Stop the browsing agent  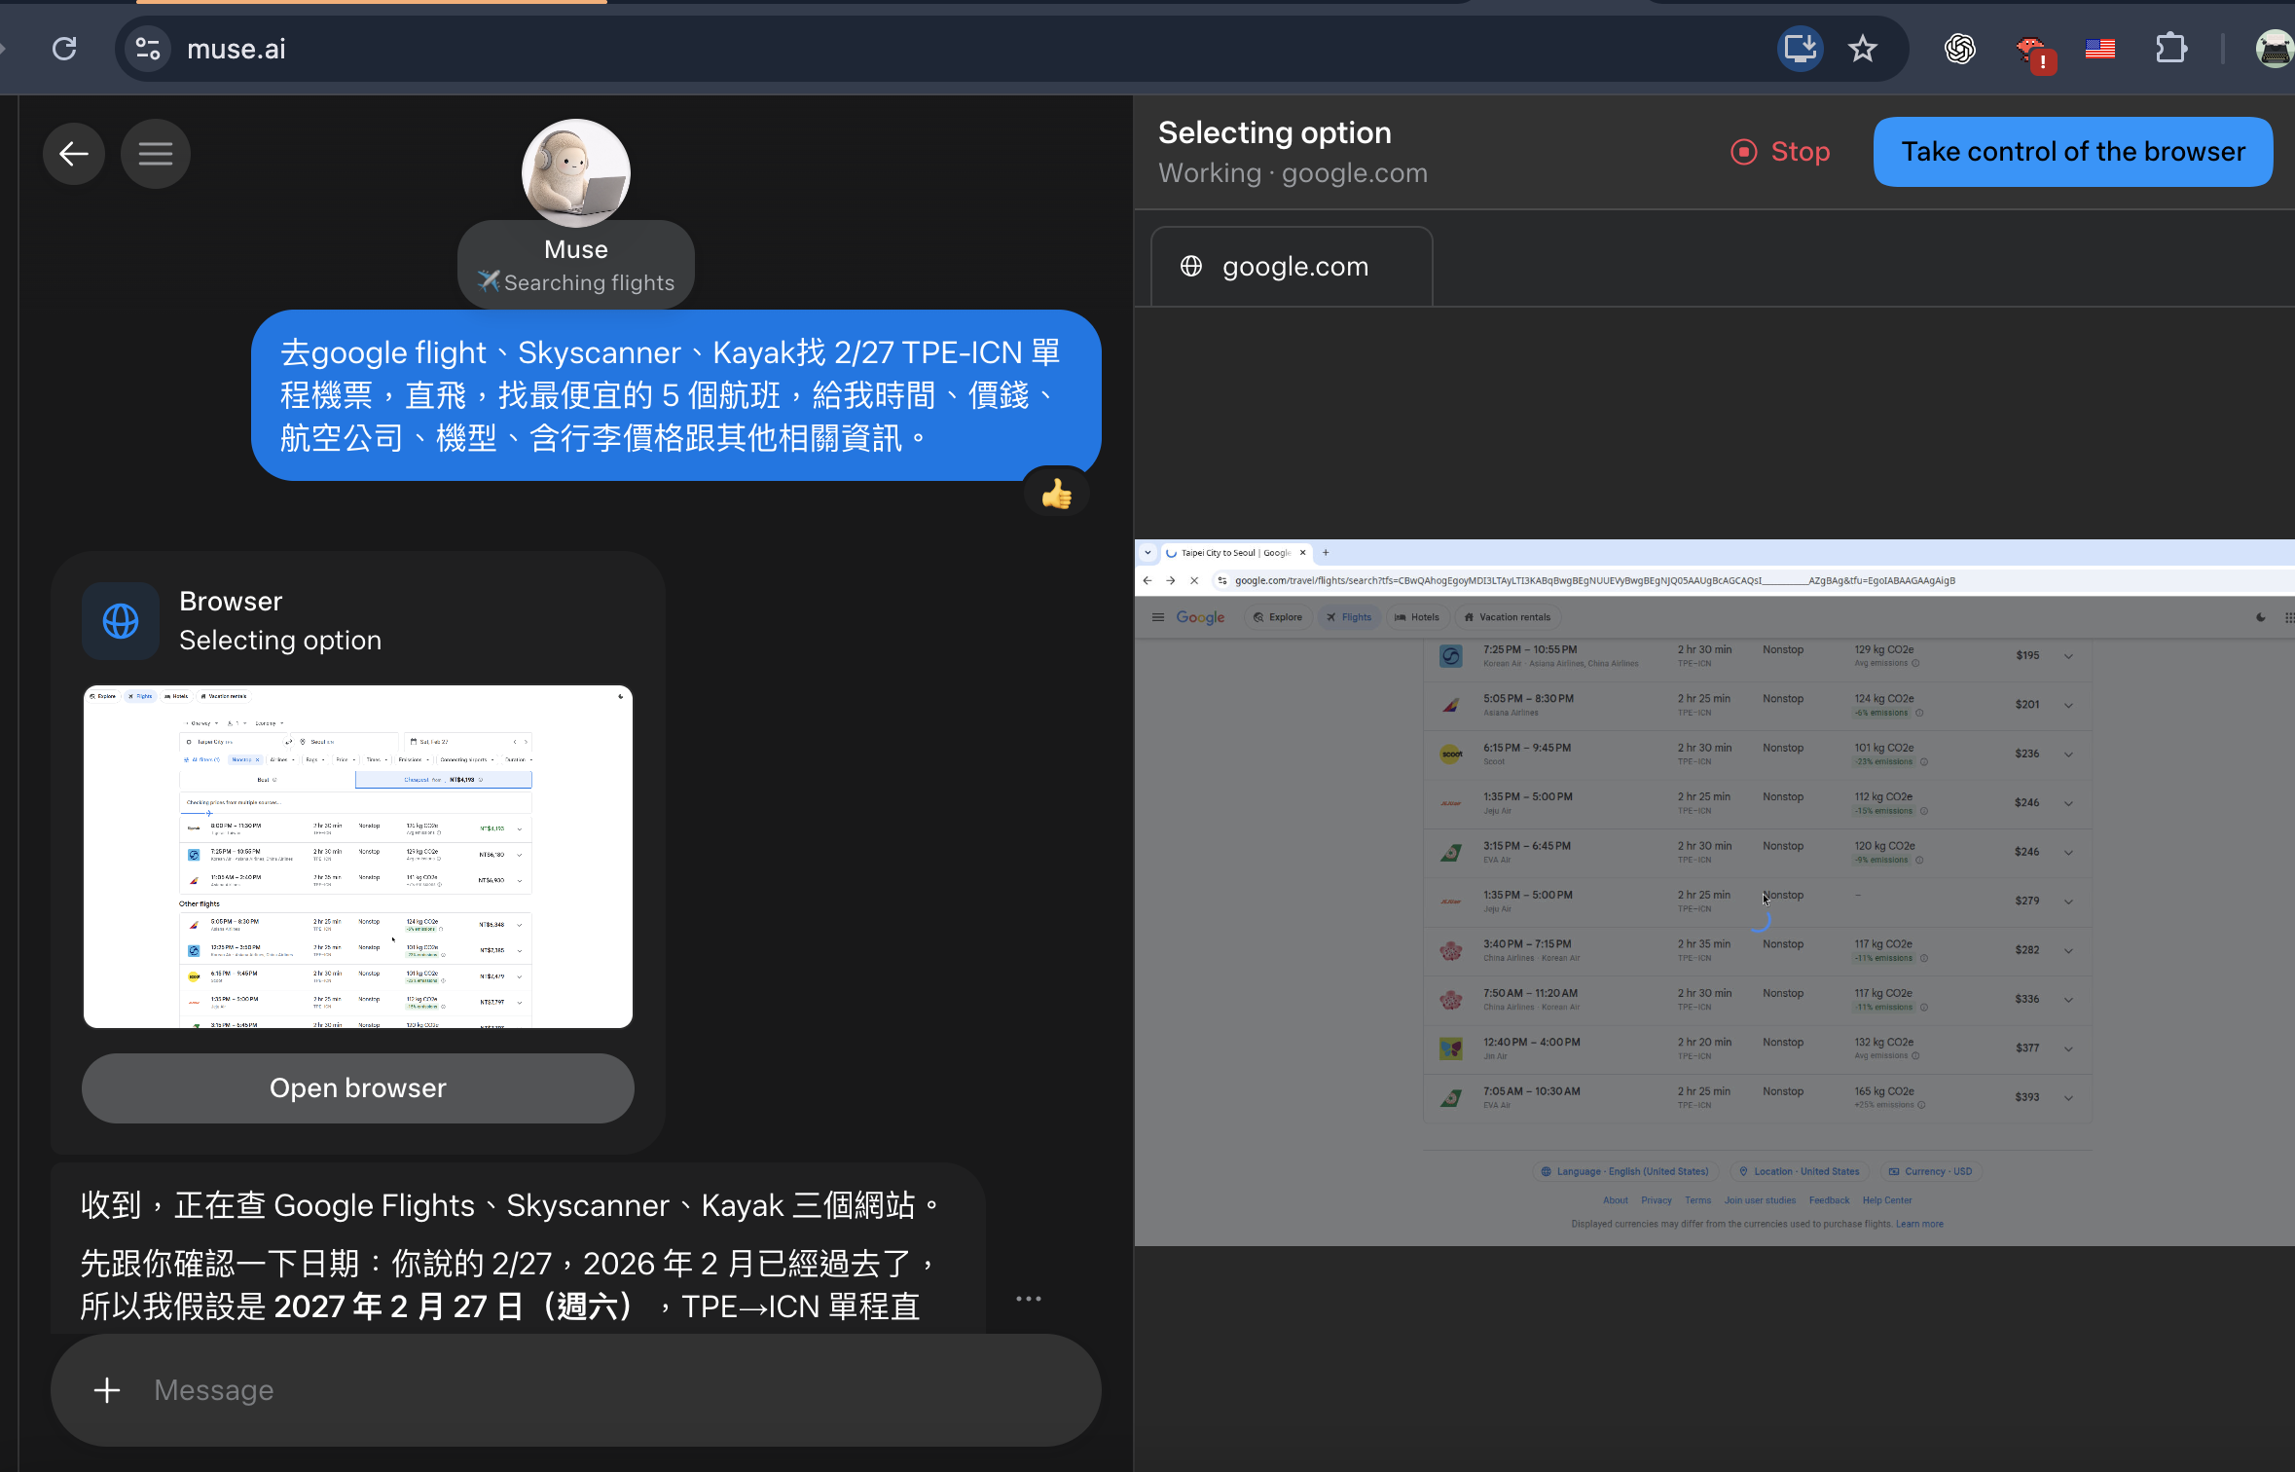coord(1781,152)
